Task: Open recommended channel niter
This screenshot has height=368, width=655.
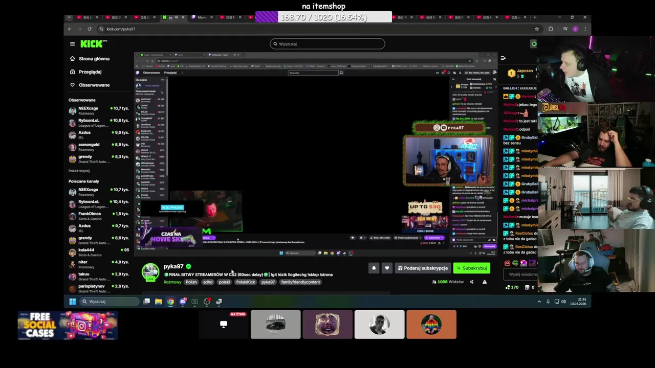Action: (x=99, y=264)
